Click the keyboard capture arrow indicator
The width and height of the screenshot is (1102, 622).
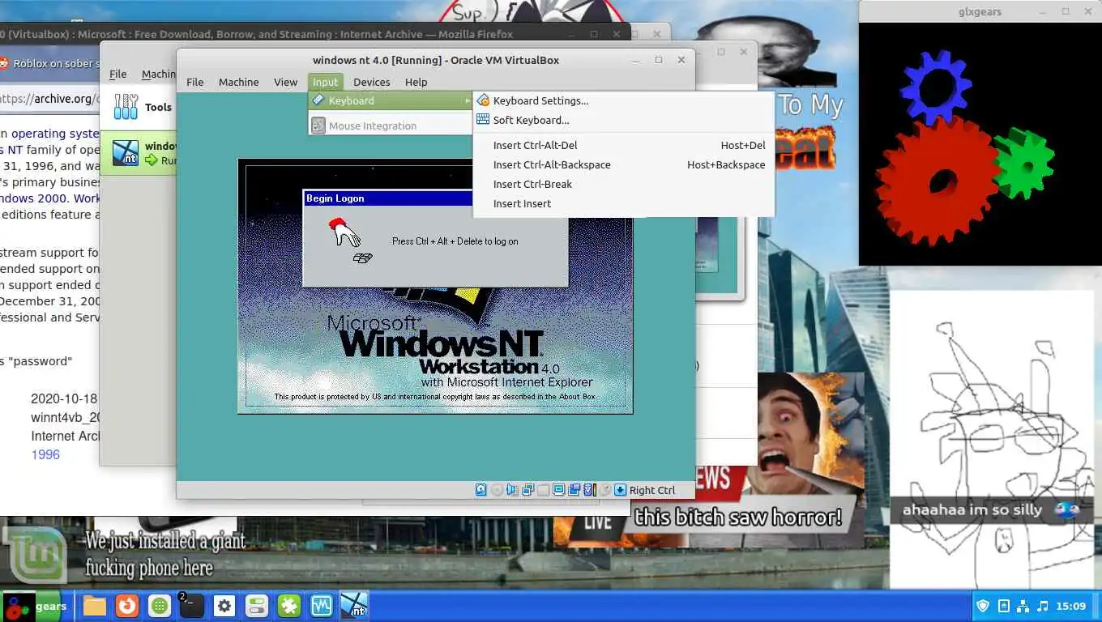[x=620, y=490]
